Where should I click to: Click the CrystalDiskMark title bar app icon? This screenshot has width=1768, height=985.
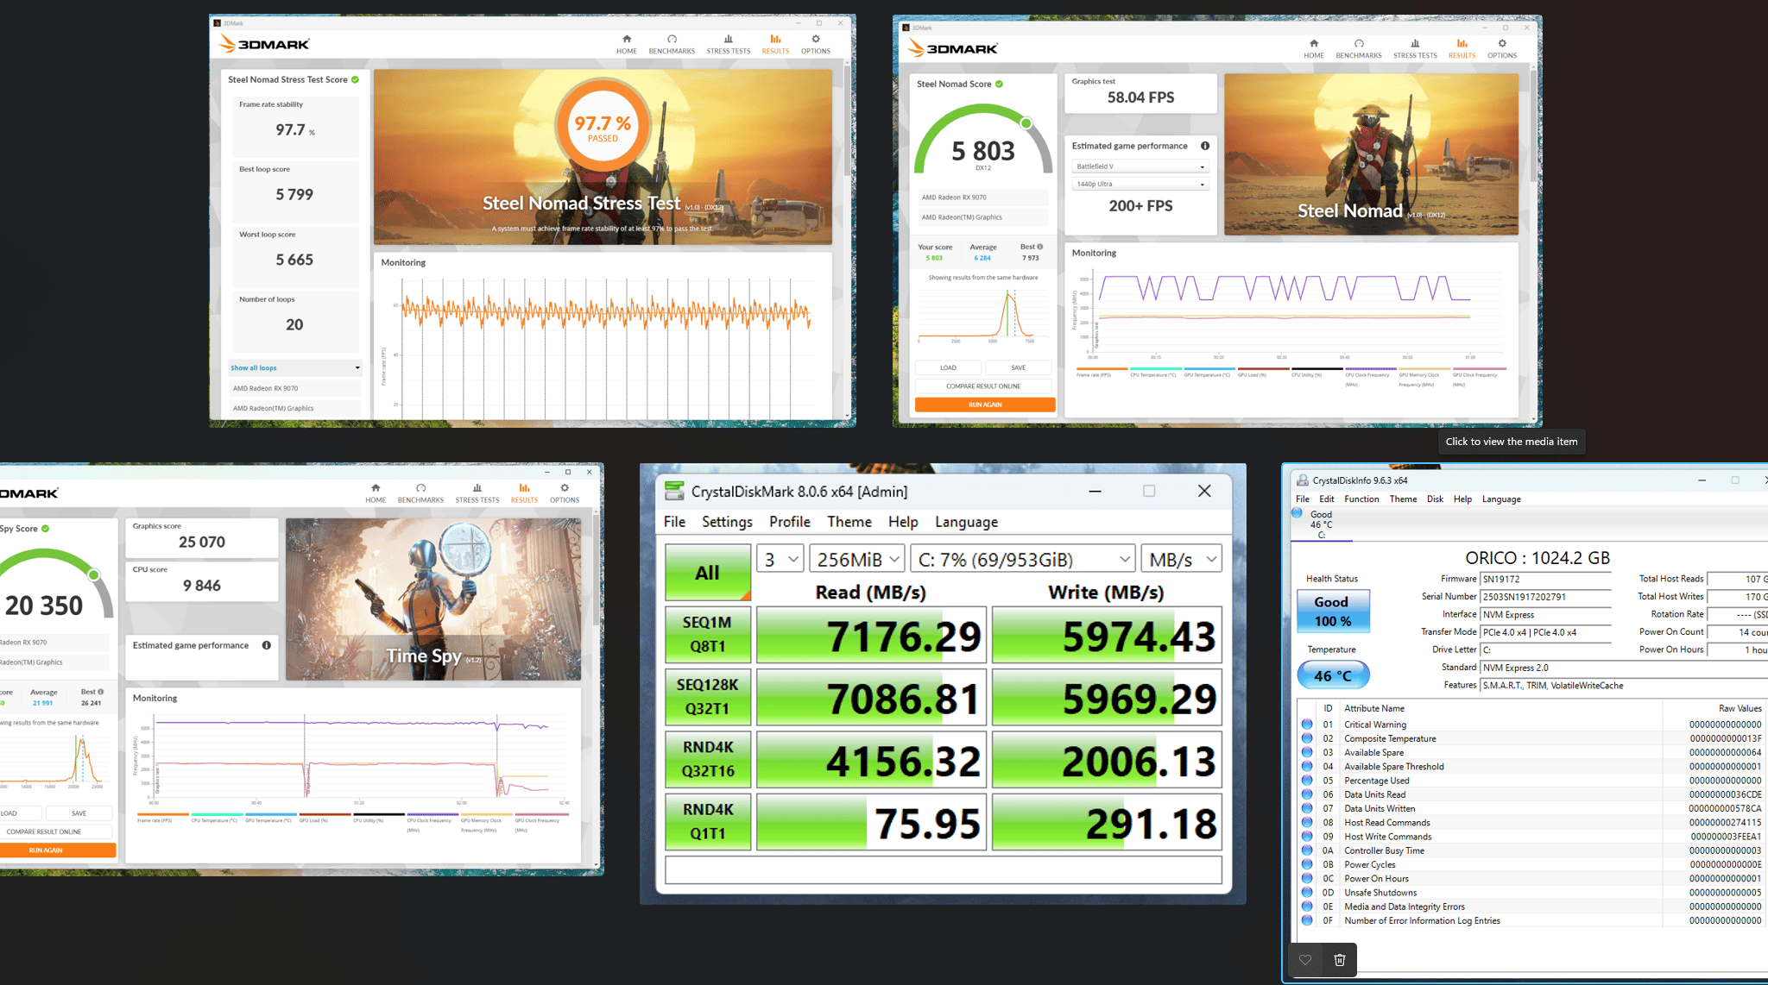[674, 491]
